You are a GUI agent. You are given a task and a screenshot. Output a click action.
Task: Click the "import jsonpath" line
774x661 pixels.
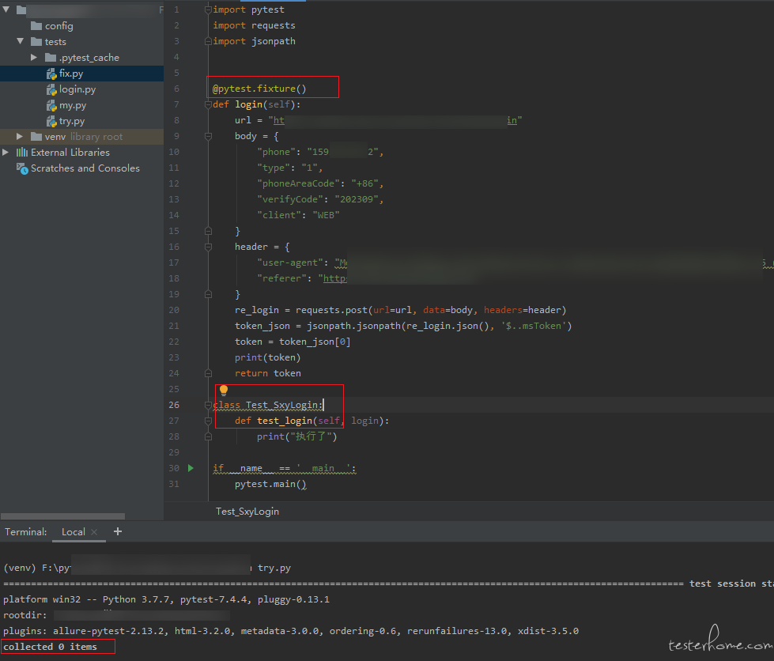(x=255, y=41)
